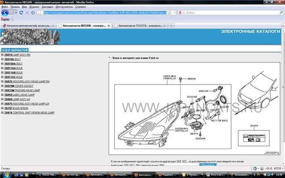Click the page identity icon in the address bar
Screen dimensions: 285x178
[x=39, y=13]
